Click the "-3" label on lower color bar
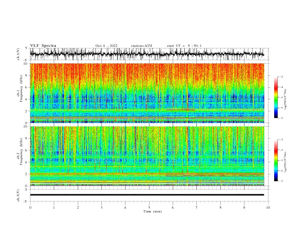The width and height of the screenshot is (302, 233). 281,140
